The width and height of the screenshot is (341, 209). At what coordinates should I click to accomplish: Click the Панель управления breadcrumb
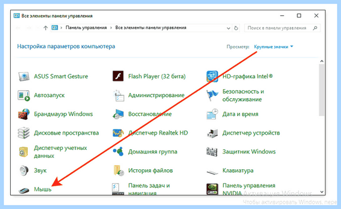[x=86, y=28]
